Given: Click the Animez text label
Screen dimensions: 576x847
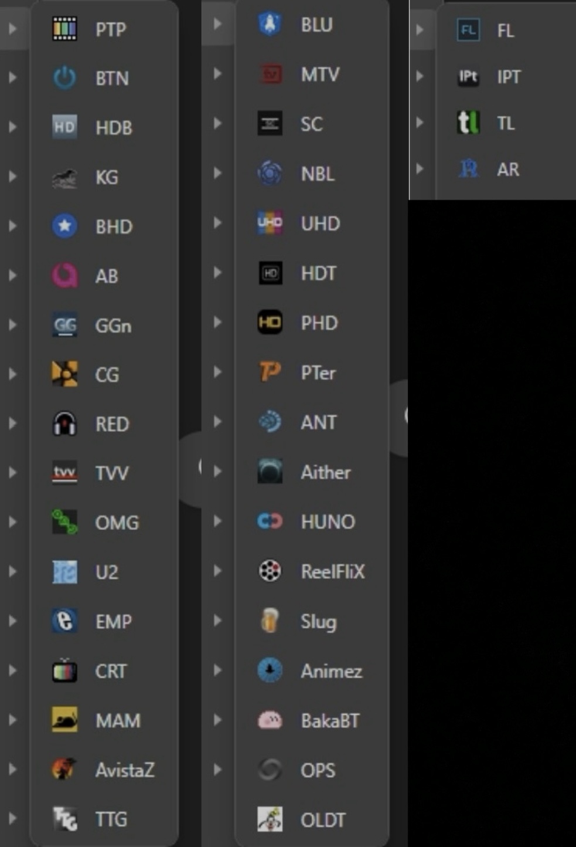Looking at the screenshot, I should pos(331,671).
